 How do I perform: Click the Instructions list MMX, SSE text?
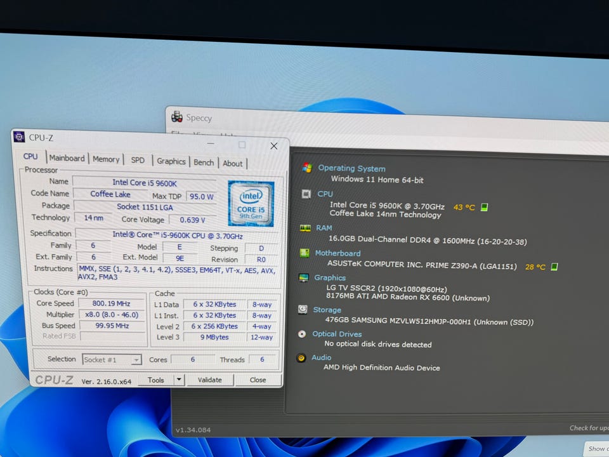pos(177,273)
